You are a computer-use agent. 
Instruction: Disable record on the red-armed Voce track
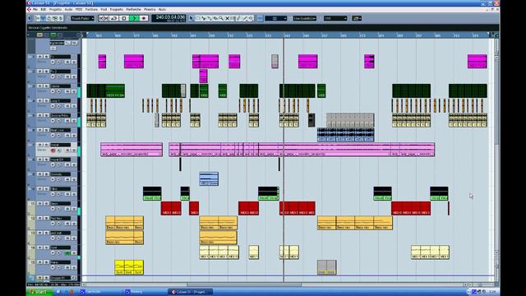[x=53, y=150]
